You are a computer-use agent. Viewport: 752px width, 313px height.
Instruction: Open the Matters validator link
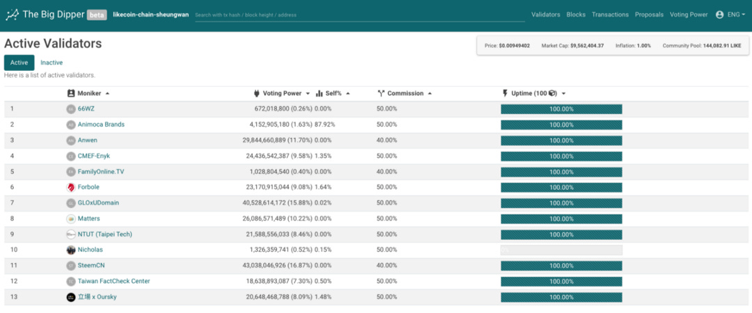tap(88, 218)
